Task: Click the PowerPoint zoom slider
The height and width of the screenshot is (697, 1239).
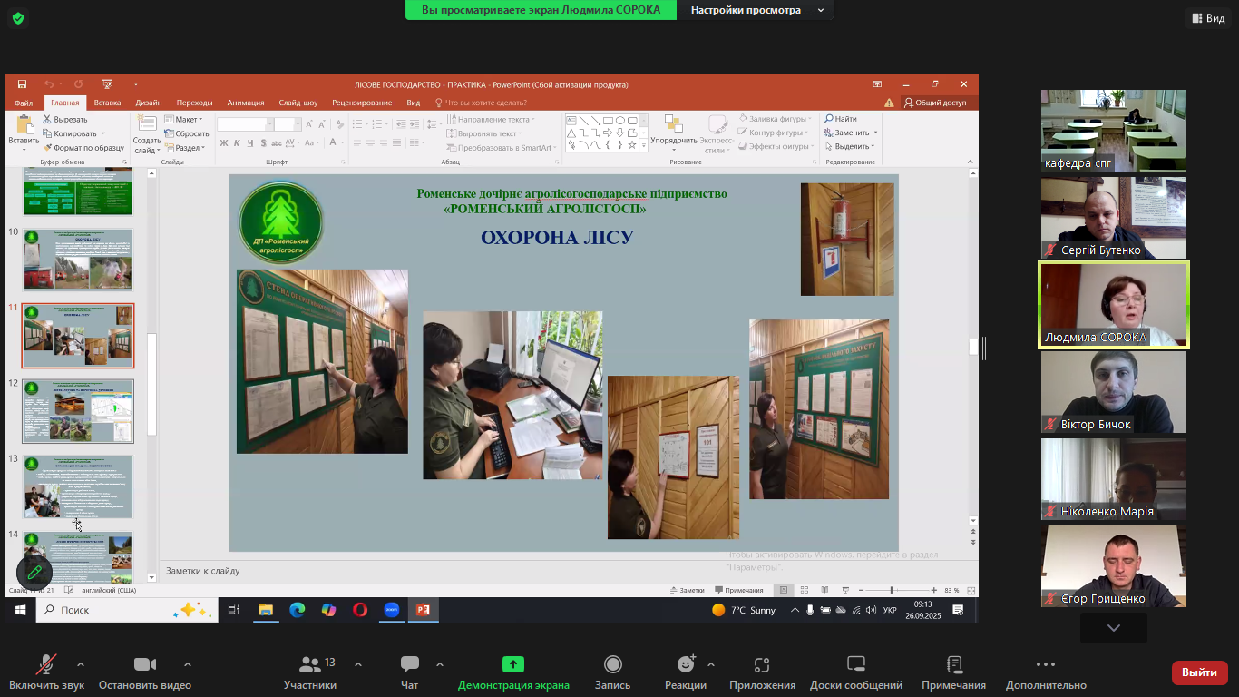Action: point(892,591)
